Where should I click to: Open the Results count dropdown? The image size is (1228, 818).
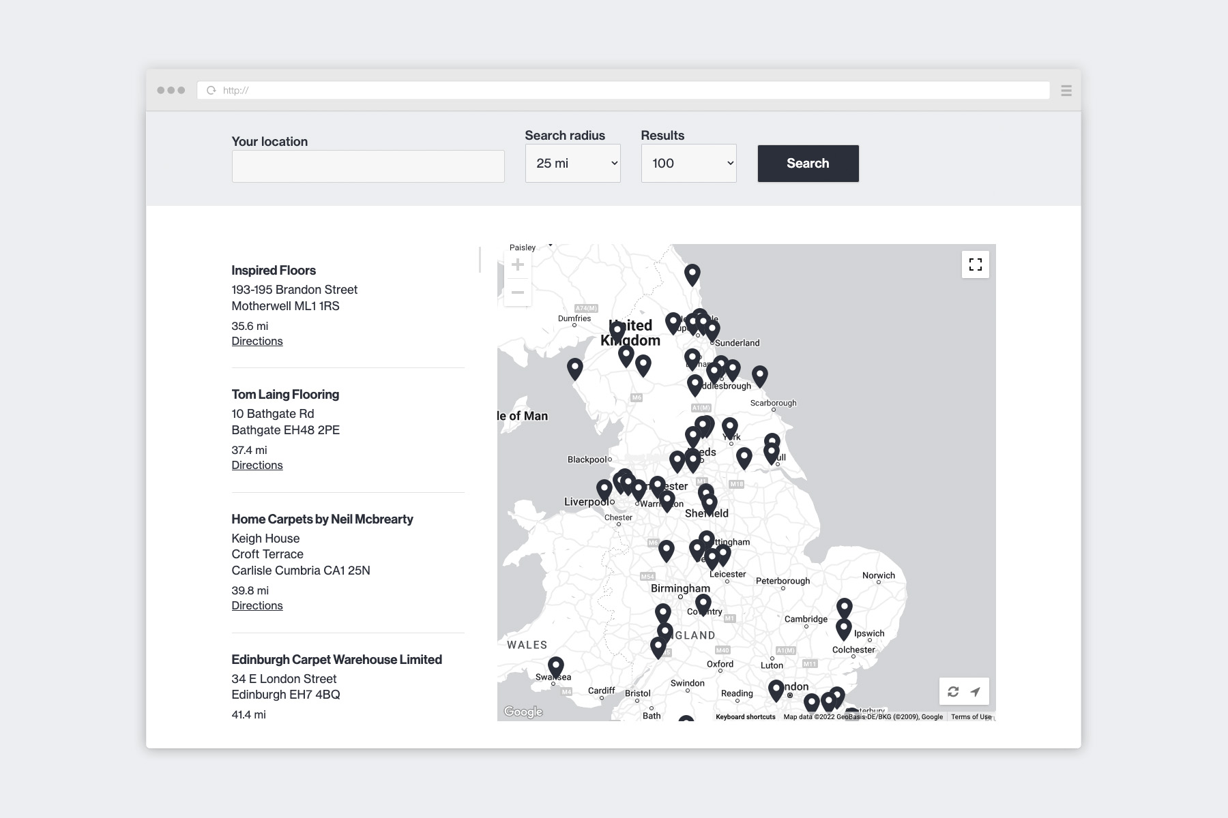tap(689, 164)
